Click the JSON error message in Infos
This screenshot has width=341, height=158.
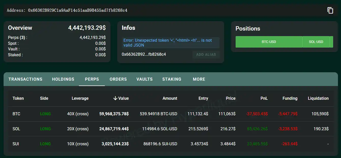click(171, 43)
